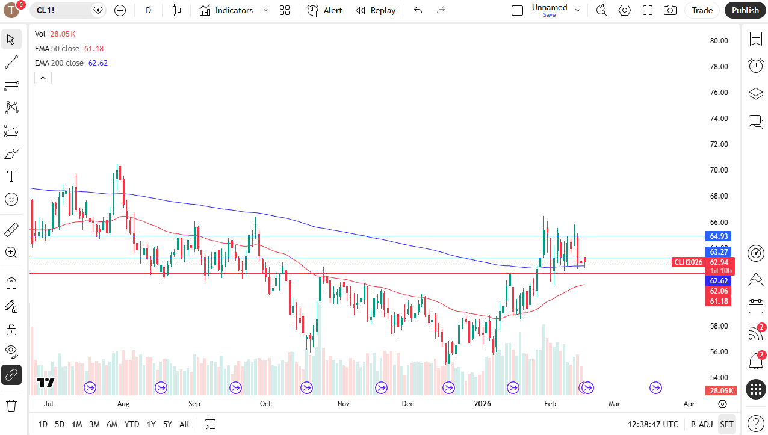Open the alerts clock panel
Viewport: 768px width, 435px height.
tap(756, 66)
